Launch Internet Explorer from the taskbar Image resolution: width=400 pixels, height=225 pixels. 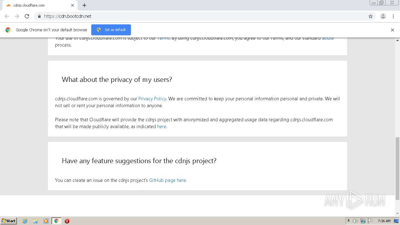(25, 221)
